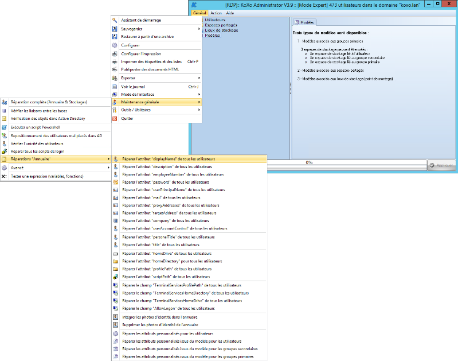Screen dimensions: 458x361
Task: Click the restore icon beside Restaurer à partir d'une archive
Action: (115, 37)
